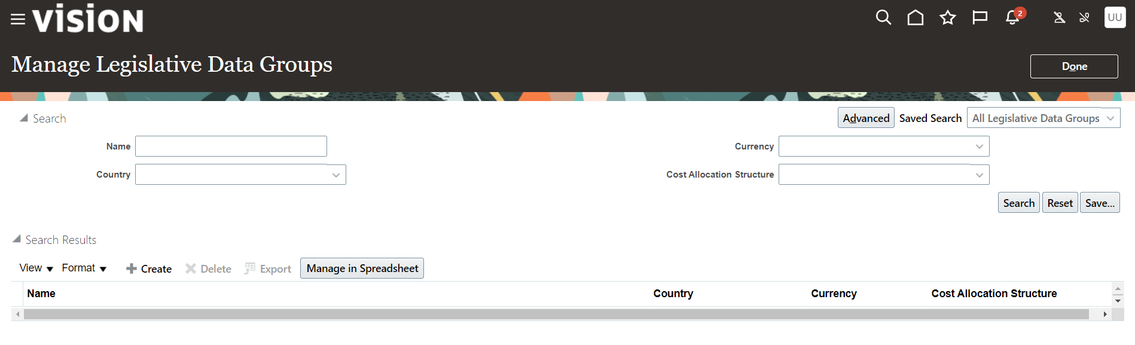Screen dimensions: 1135x345
Task: Go to the Home icon
Action: [x=915, y=18]
